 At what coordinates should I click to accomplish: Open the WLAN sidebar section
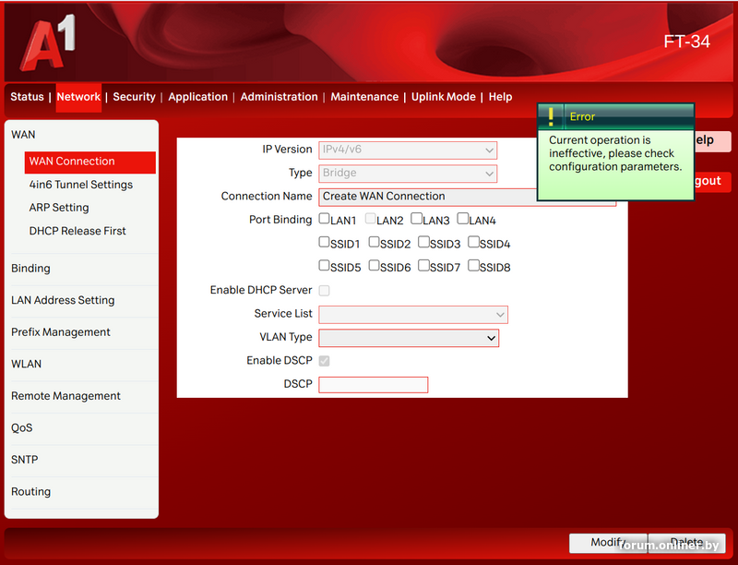point(27,364)
